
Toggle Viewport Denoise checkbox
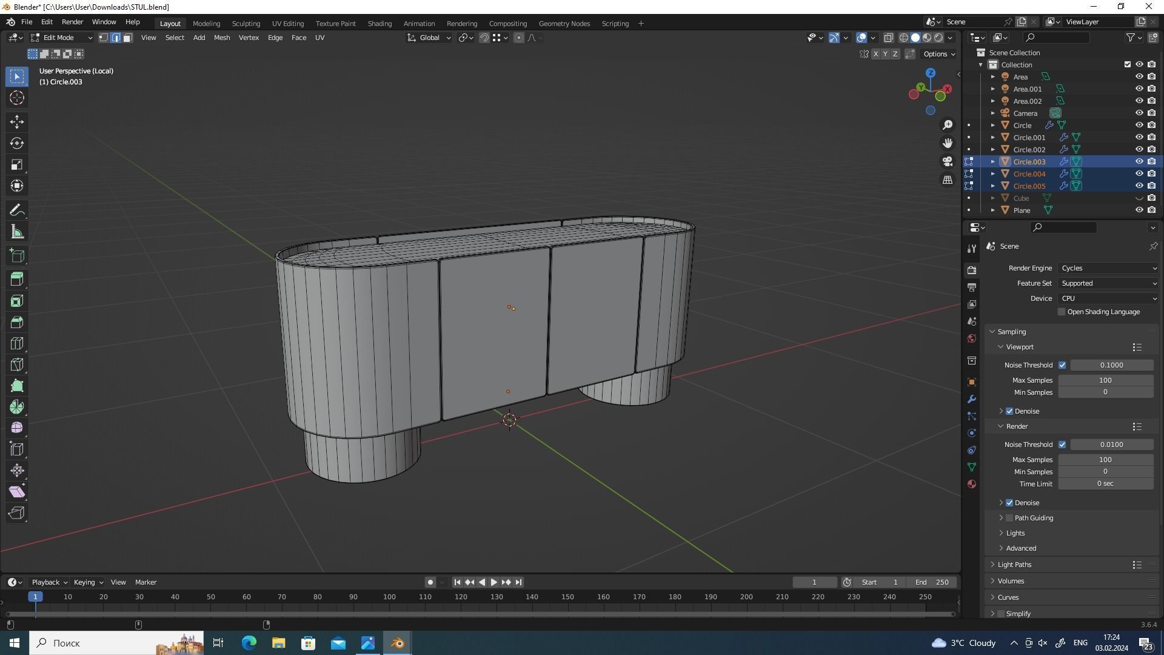pos(1009,411)
